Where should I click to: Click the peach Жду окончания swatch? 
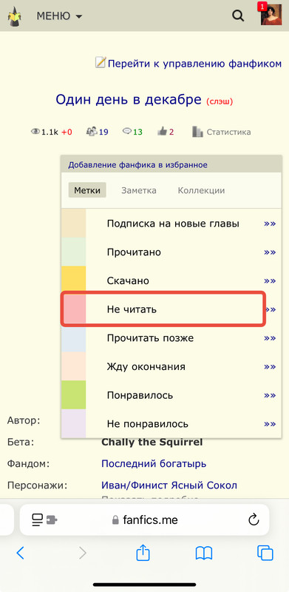pyautogui.click(x=74, y=366)
